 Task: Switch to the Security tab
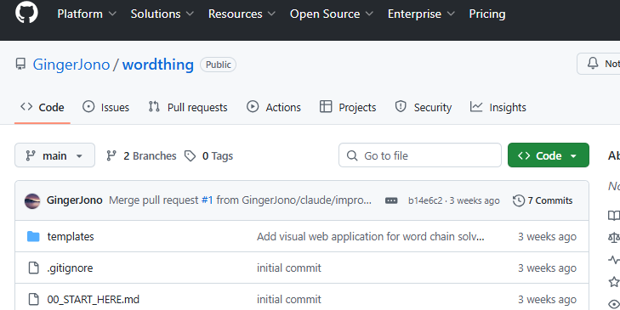point(423,107)
